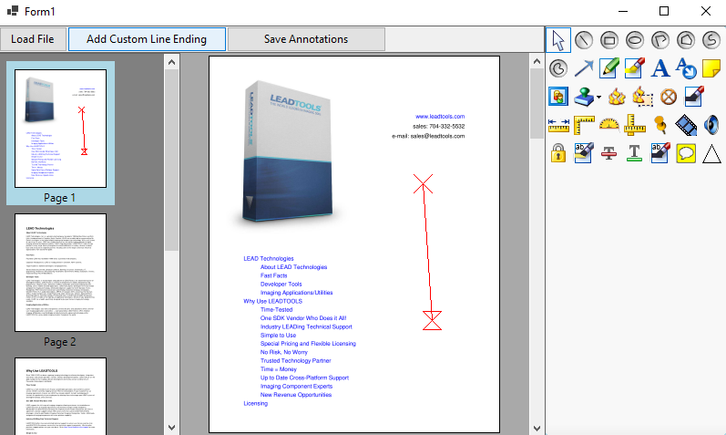Choose the yellow Highlight marker tool
Screen dimensions: 726x435
(x=635, y=68)
